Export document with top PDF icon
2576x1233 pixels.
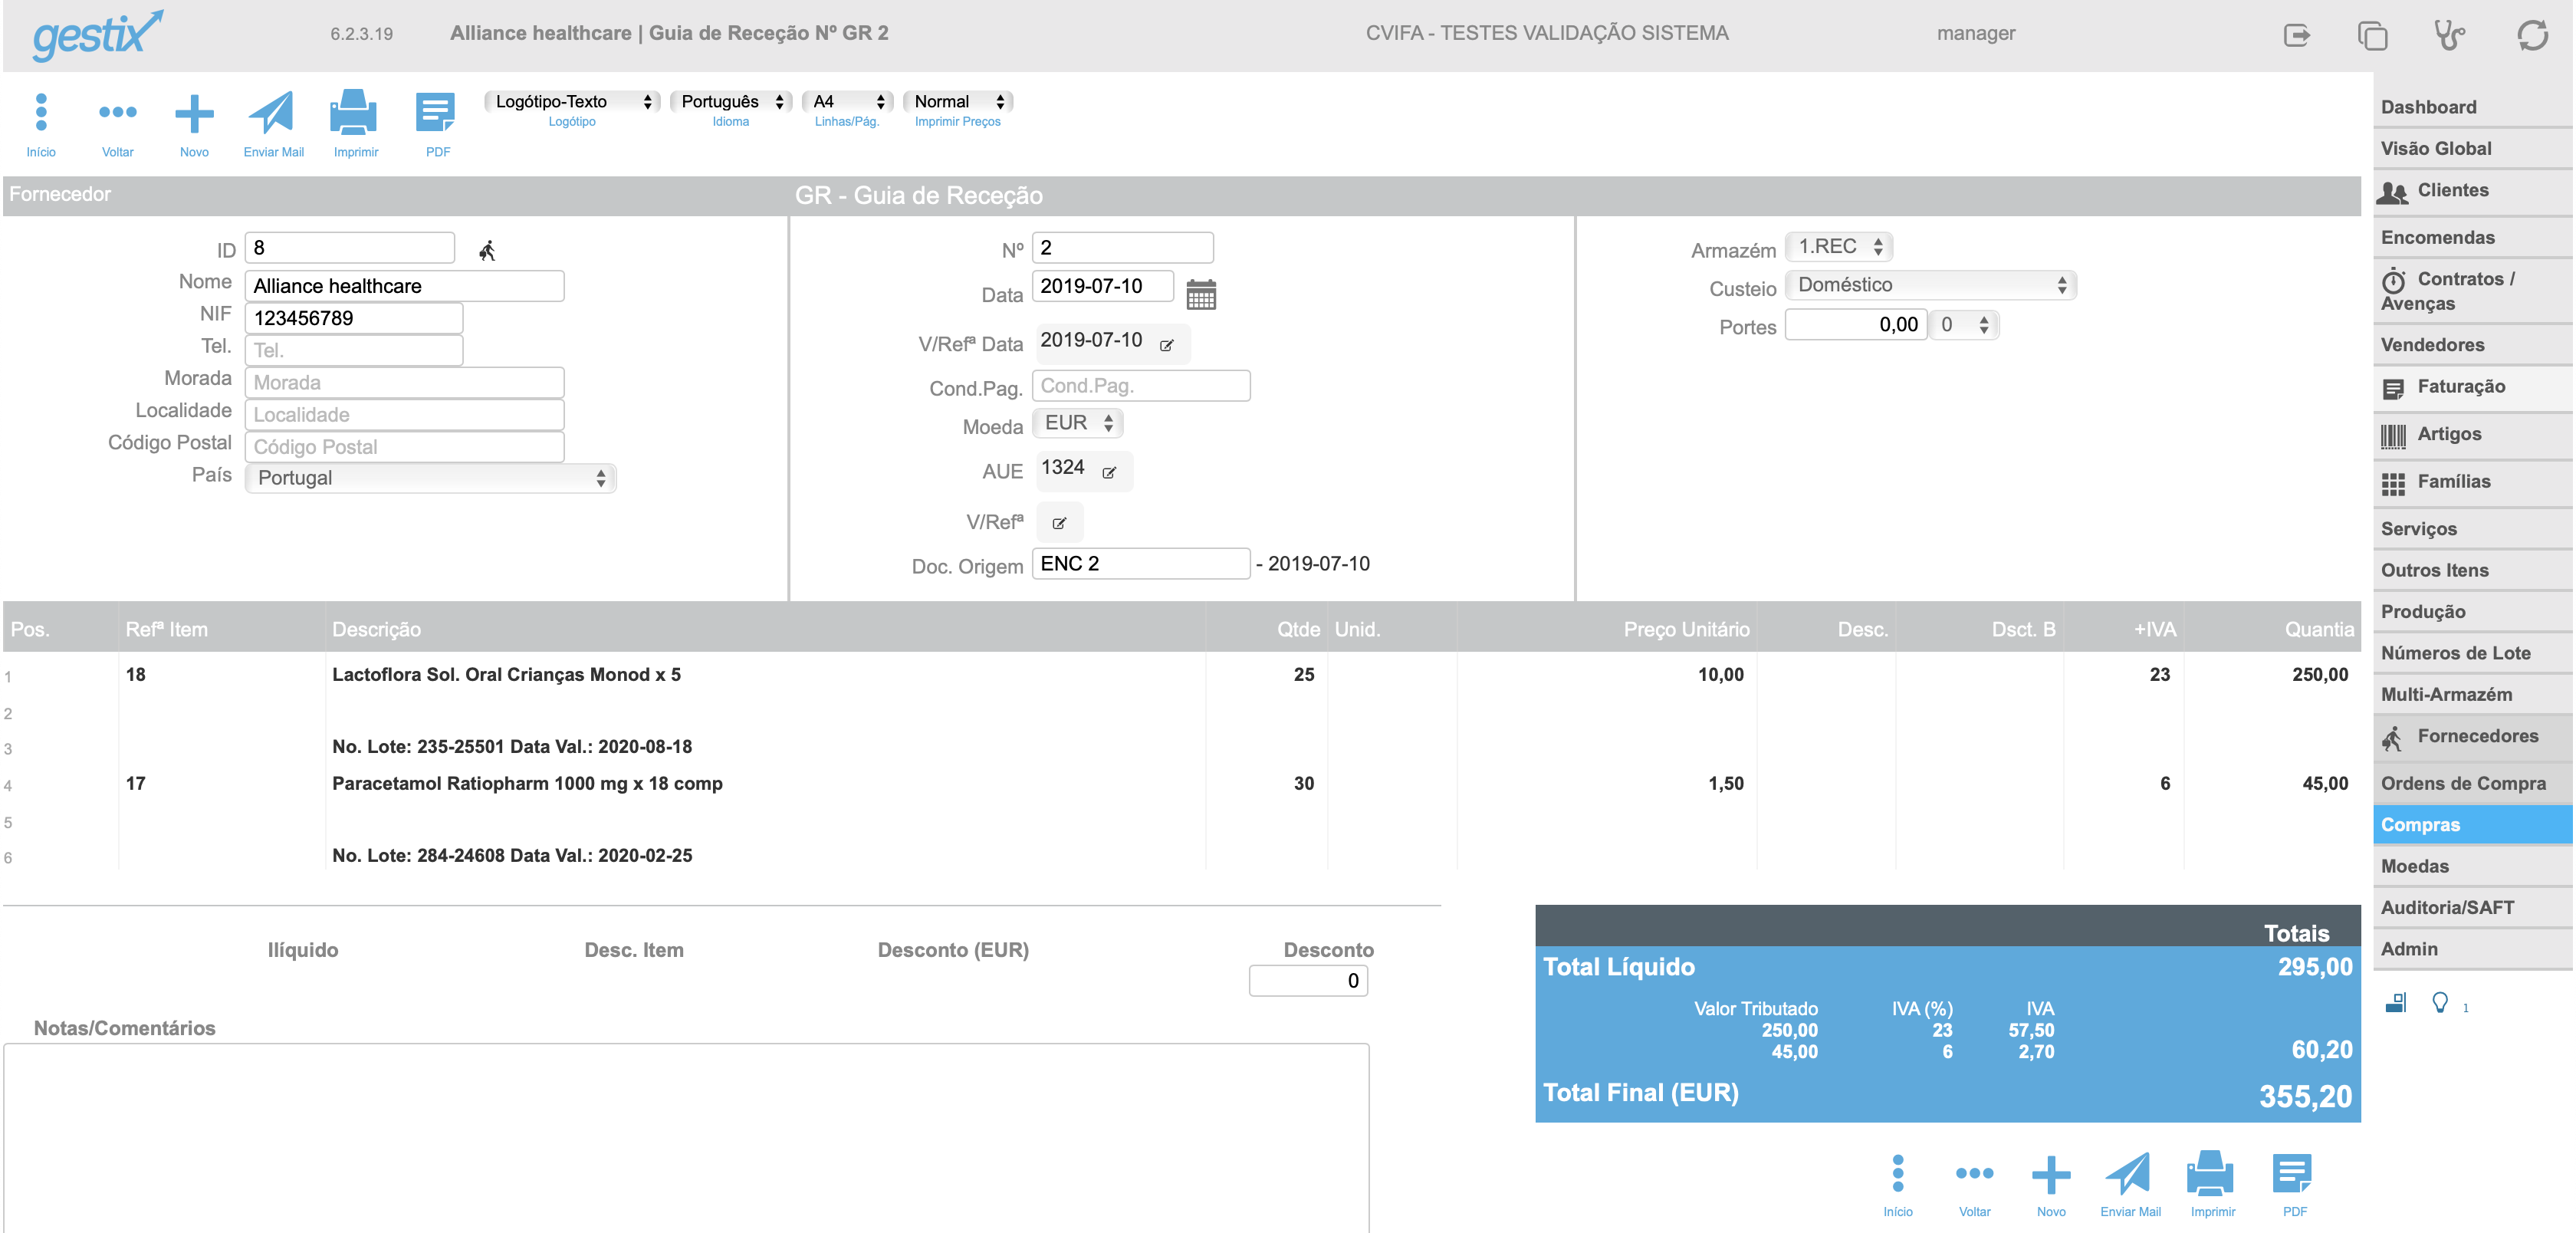(436, 112)
